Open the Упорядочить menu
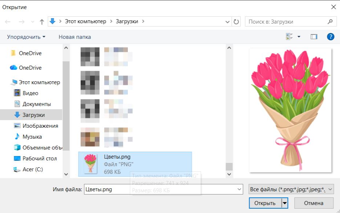The height and width of the screenshot is (213, 340). (26, 37)
